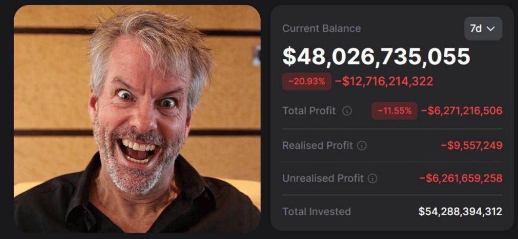518x239 pixels.
Task: Click the info icon beside Total Profit
Action: 347,111
